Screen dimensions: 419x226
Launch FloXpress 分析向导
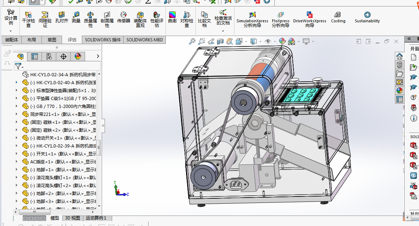(280, 19)
